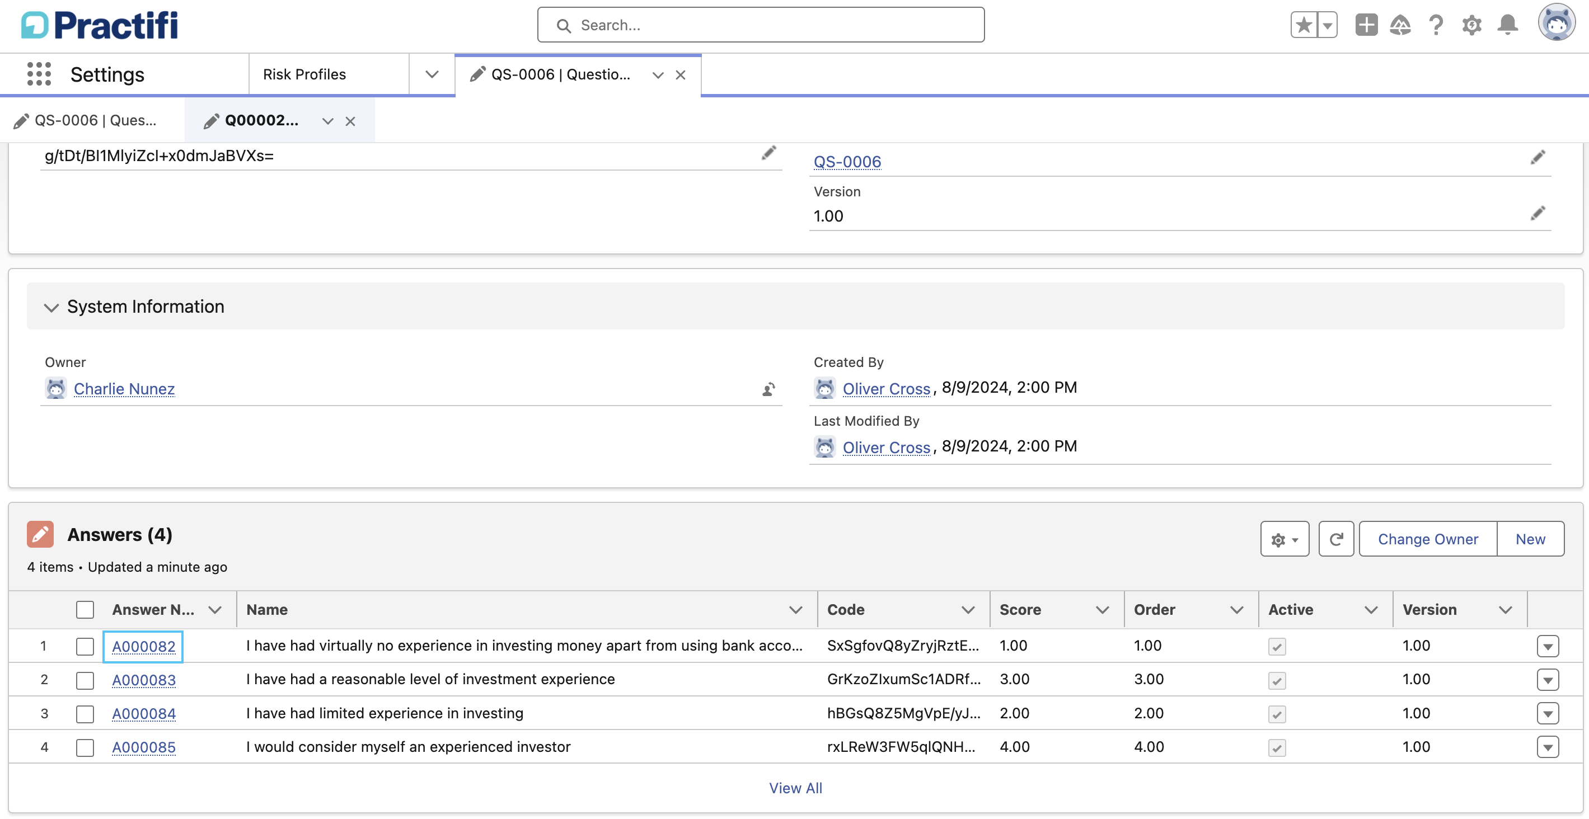This screenshot has height=819, width=1589.
Task: Open the Answers (4) related list title
Action: (120, 534)
